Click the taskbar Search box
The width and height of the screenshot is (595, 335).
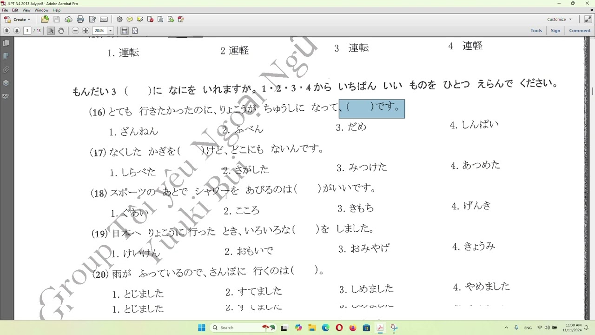[x=244, y=328]
